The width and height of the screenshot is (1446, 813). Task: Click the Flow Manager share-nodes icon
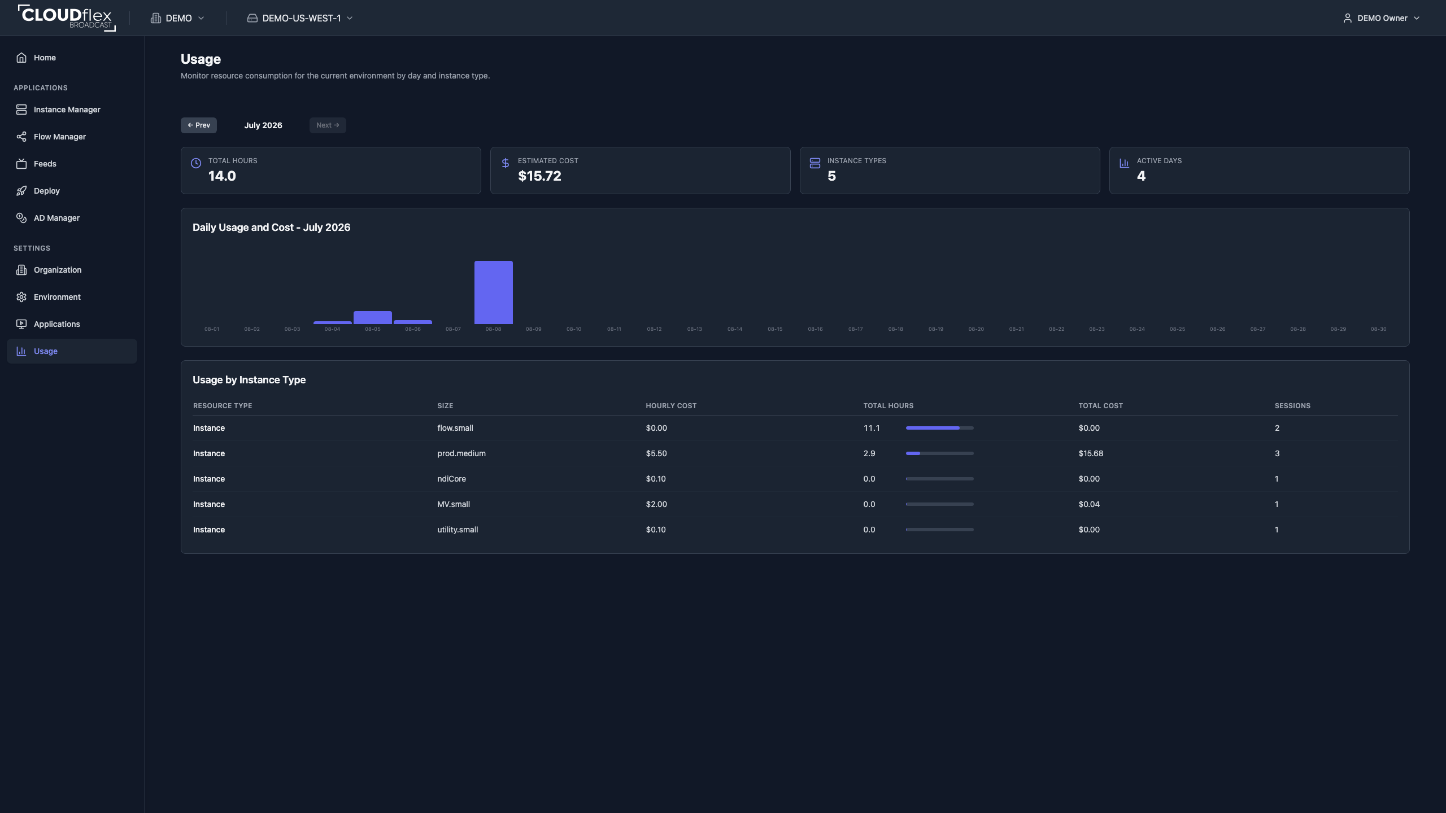21,137
